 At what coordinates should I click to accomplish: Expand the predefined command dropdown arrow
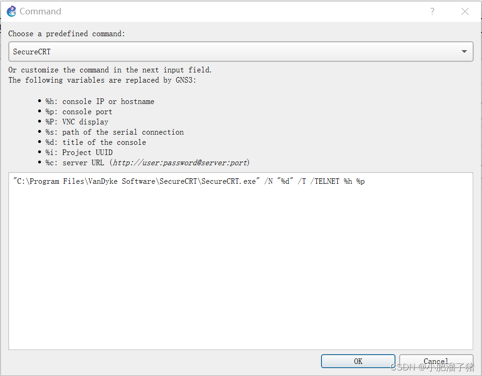coord(464,52)
